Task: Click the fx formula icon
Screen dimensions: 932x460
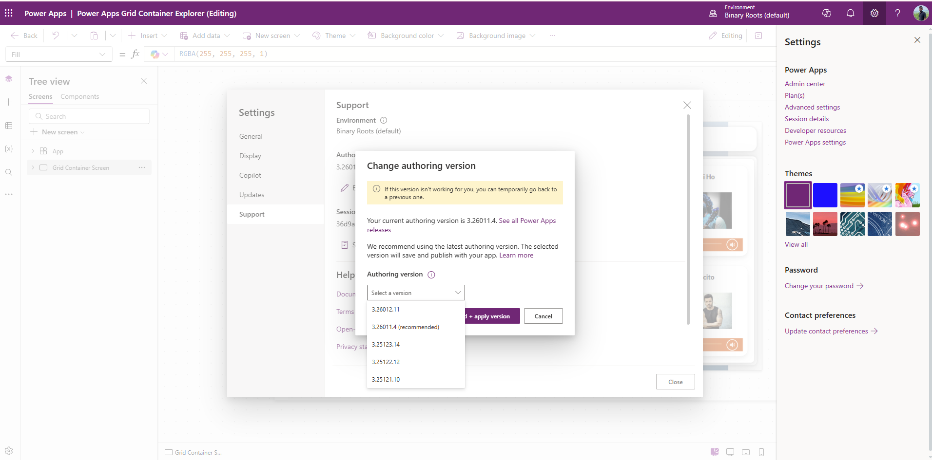Action: tap(136, 54)
